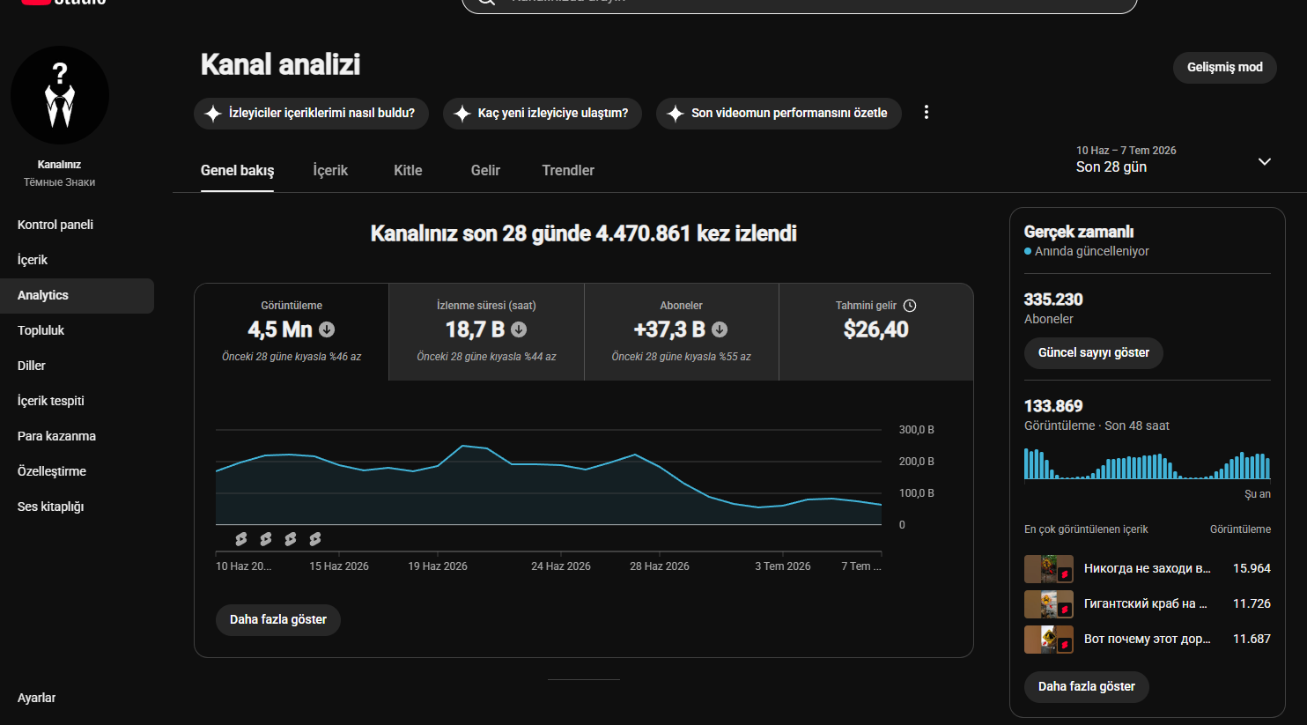1307x725 pixels.
Task: Select the Görüntüleme metric card
Action: point(292,332)
